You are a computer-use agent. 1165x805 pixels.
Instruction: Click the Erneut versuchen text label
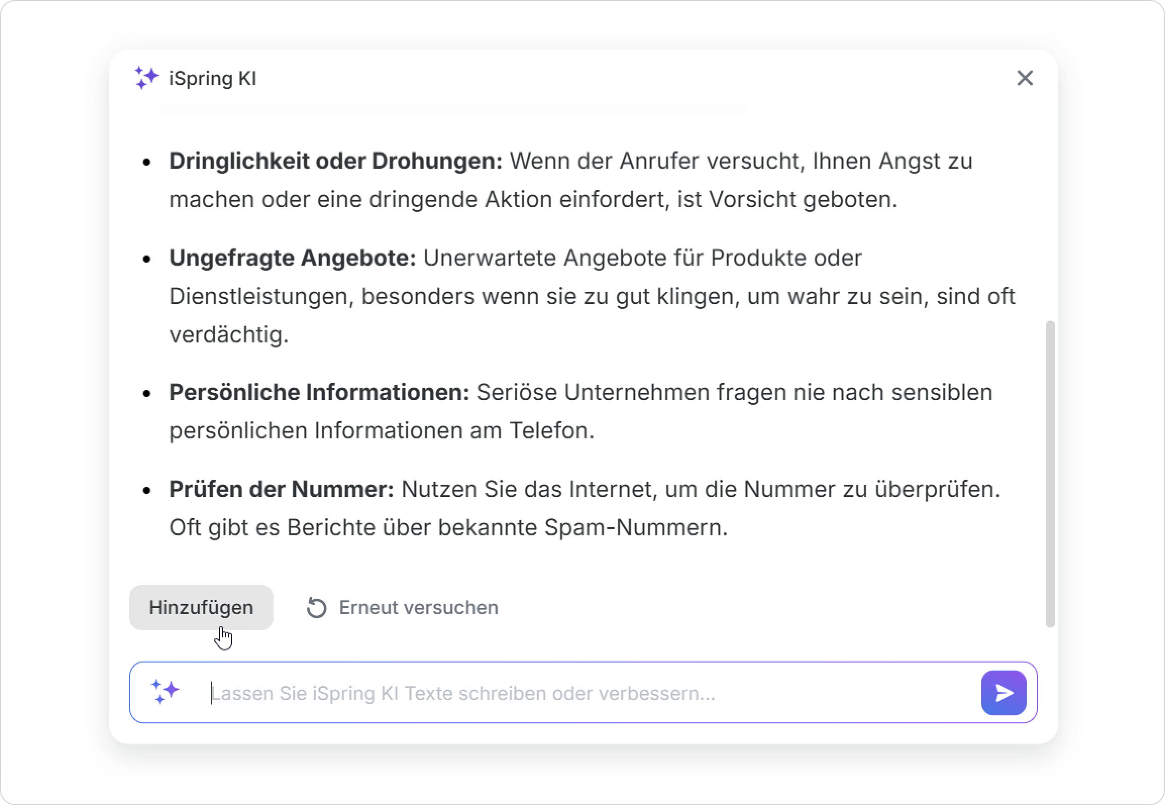click(x=418, y=608)
